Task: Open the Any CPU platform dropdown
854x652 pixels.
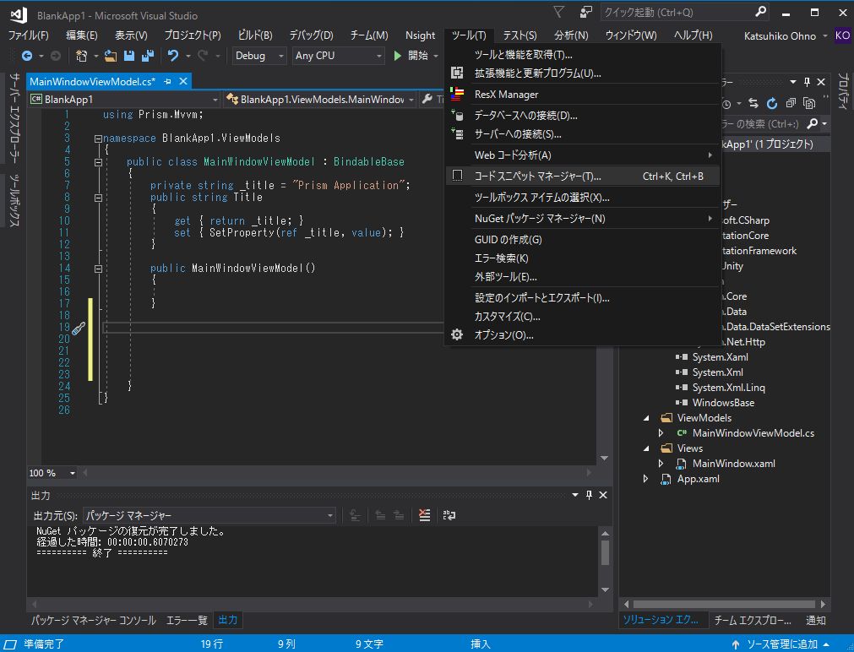Action: pos(338,56)
